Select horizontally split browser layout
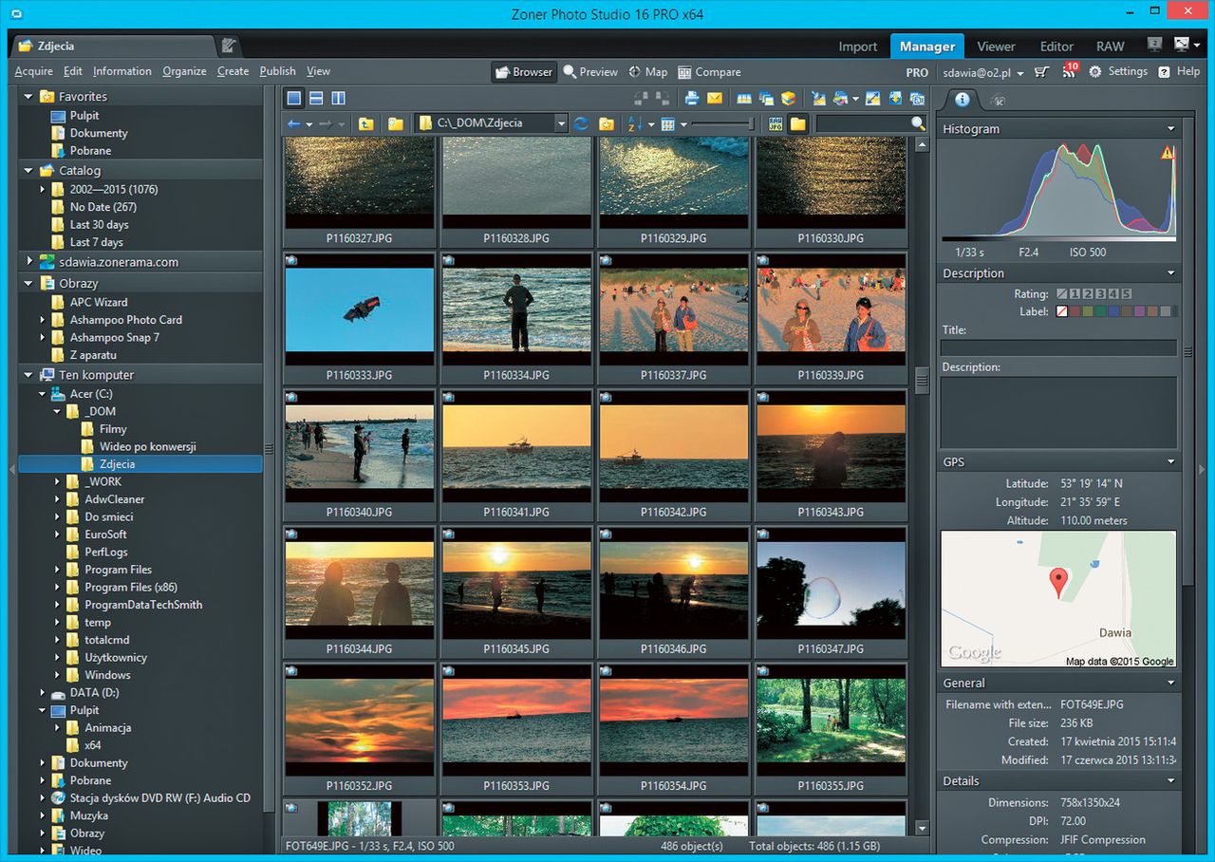The height and width of the screenshot is (862, 1215). pos(316,98)
